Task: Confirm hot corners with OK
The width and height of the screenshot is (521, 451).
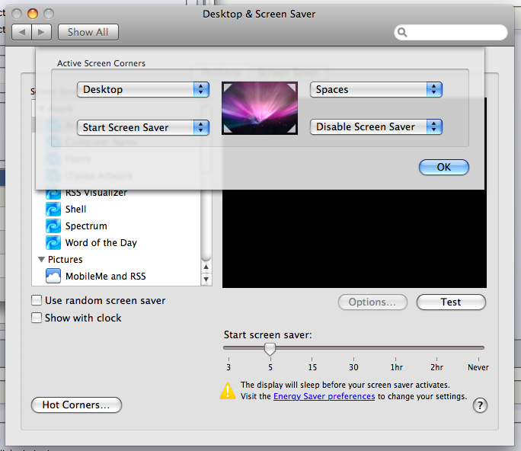Action: (x=444, y=167)
